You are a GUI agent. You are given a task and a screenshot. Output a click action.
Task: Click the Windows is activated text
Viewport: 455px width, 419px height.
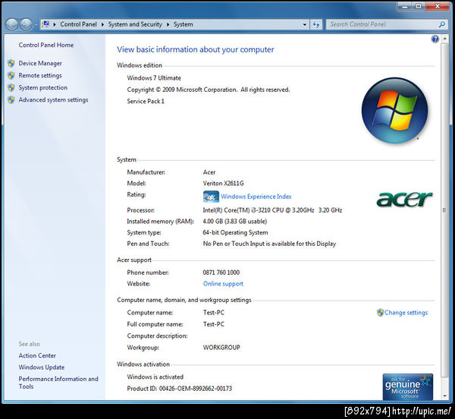point(155,377)
